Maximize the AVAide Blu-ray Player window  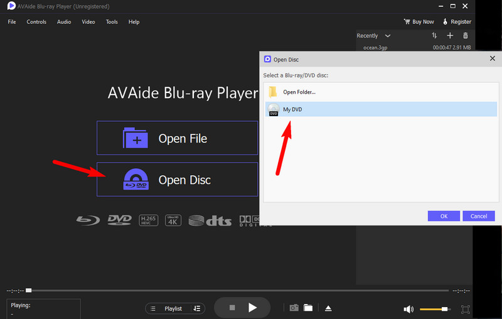[x=452, y=6]
